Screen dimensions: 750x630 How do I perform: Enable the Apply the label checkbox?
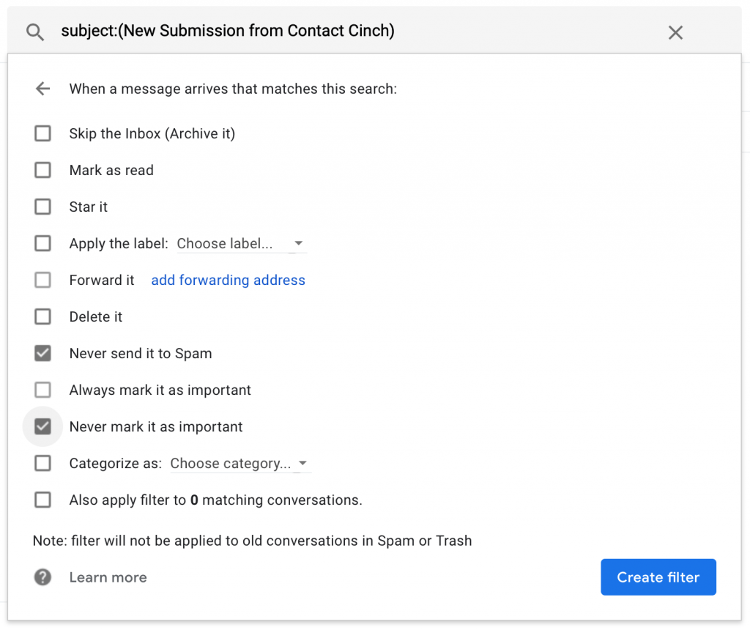(x=43, y=243)
